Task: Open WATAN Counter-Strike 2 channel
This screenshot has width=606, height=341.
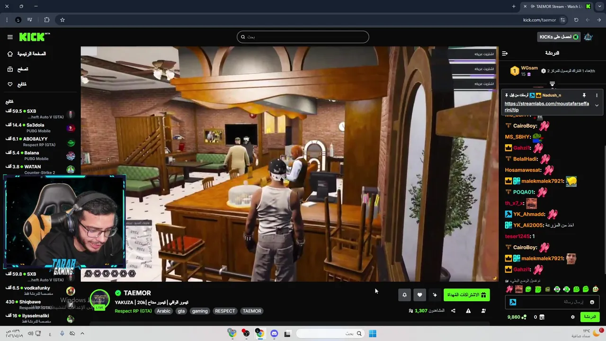Action: [x=40, y=169]
